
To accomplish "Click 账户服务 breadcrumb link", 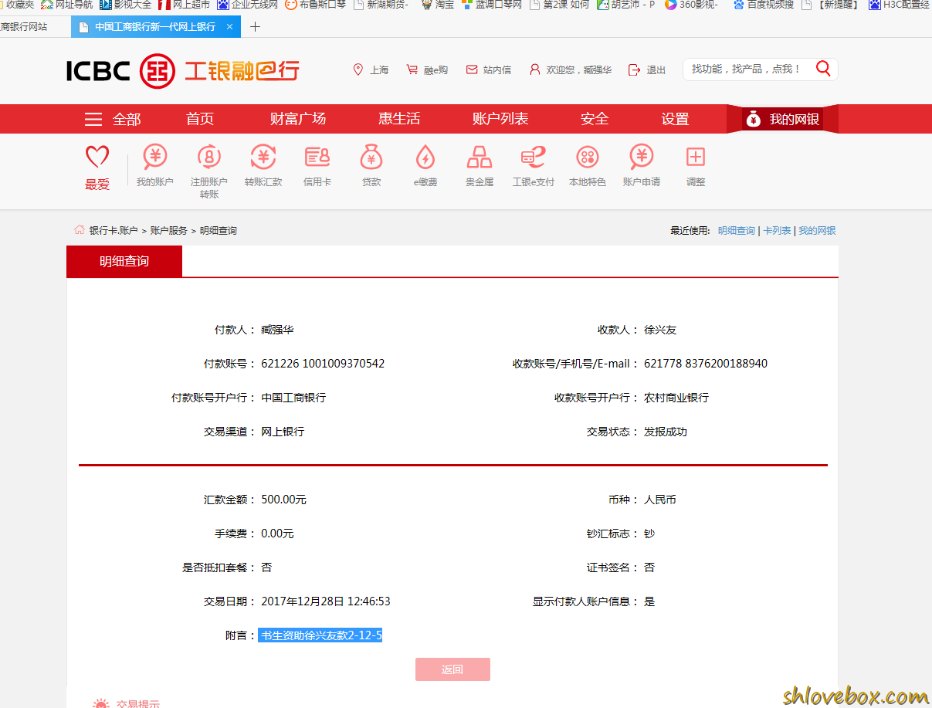I will [x=169, y=230].
